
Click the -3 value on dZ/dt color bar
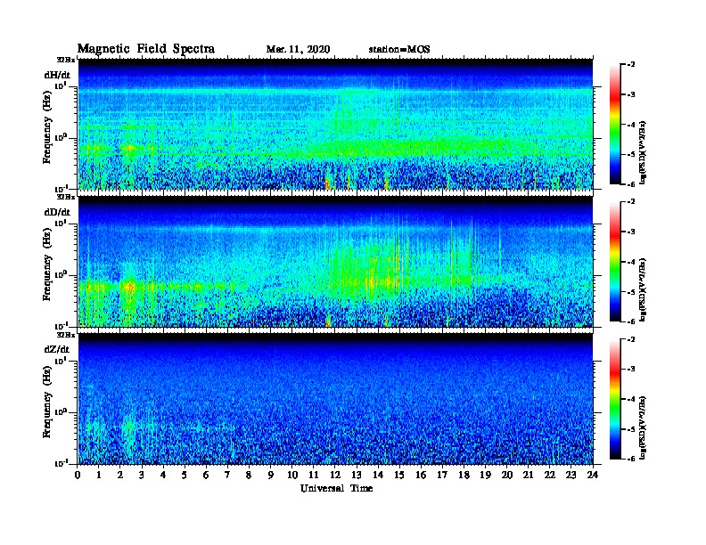coord(631,370)
